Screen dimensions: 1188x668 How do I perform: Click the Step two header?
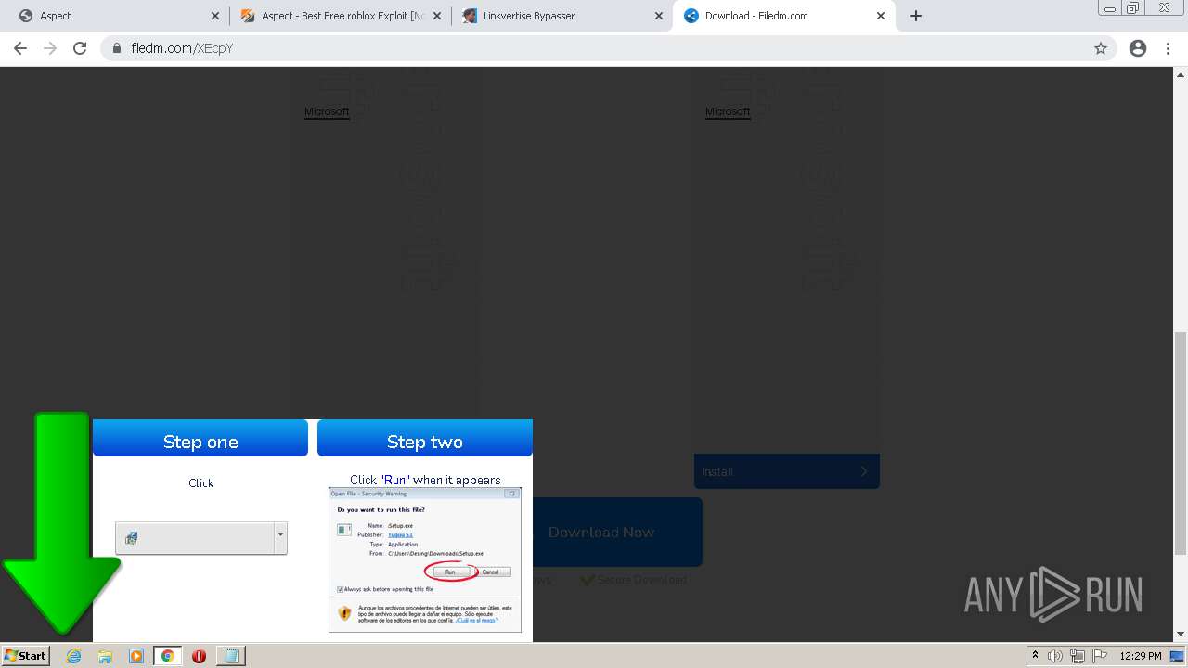[x=425, y=439]
